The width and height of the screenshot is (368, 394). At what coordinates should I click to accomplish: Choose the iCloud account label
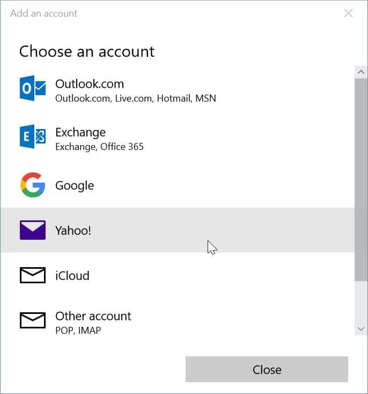(x=72, y=276)
